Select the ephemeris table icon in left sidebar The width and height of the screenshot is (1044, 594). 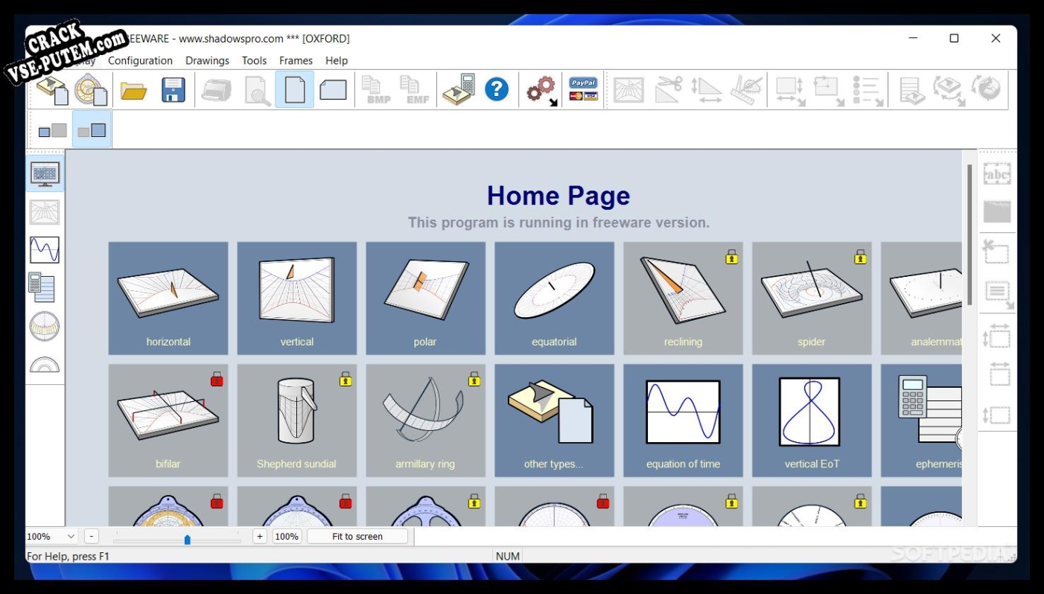(45, 288)
